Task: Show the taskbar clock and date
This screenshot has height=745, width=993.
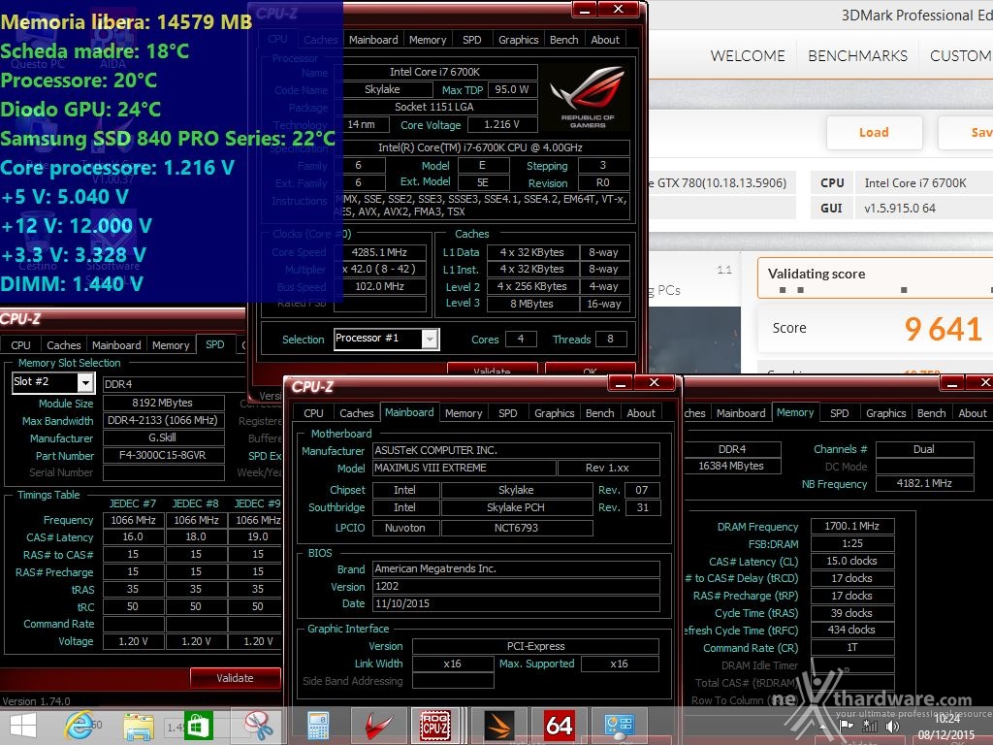Action: (x=946, y=727)
